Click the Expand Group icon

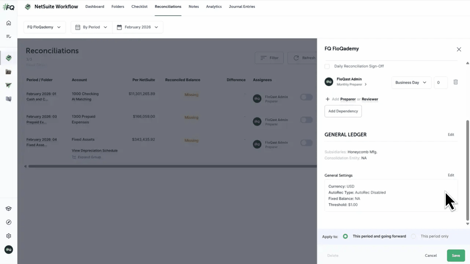[74, 157]
